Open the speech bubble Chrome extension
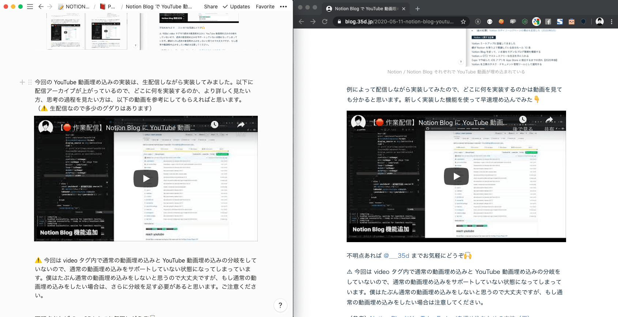This screenshot has width=618, height=317. click(x=513, y=22)
